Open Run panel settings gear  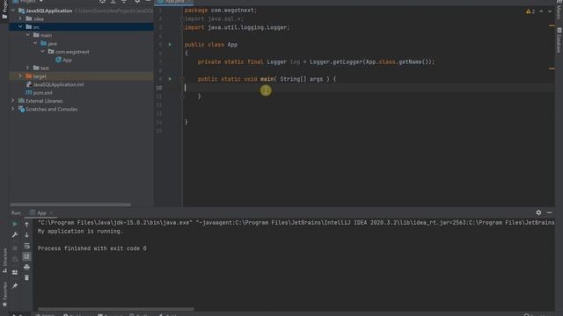pyautogui.click(x=538, y=212)
